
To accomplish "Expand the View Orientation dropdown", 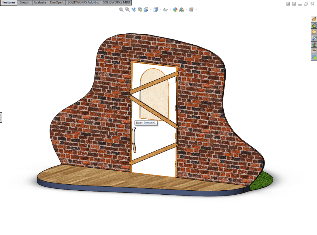I will tap(150, 10).
